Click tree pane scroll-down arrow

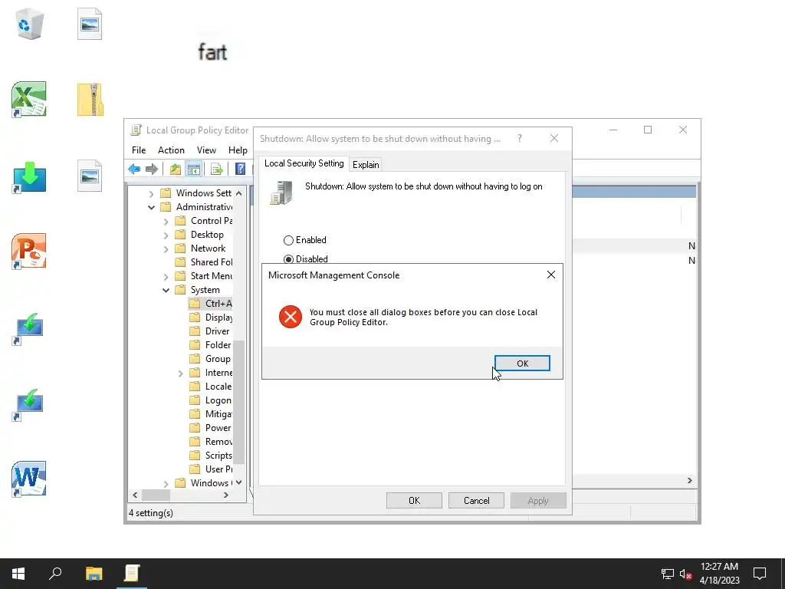point(239,483)
